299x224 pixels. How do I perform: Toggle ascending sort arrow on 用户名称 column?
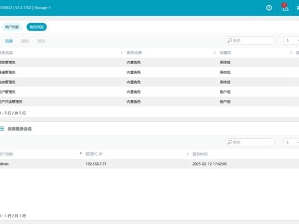click(x=80, y=153)
